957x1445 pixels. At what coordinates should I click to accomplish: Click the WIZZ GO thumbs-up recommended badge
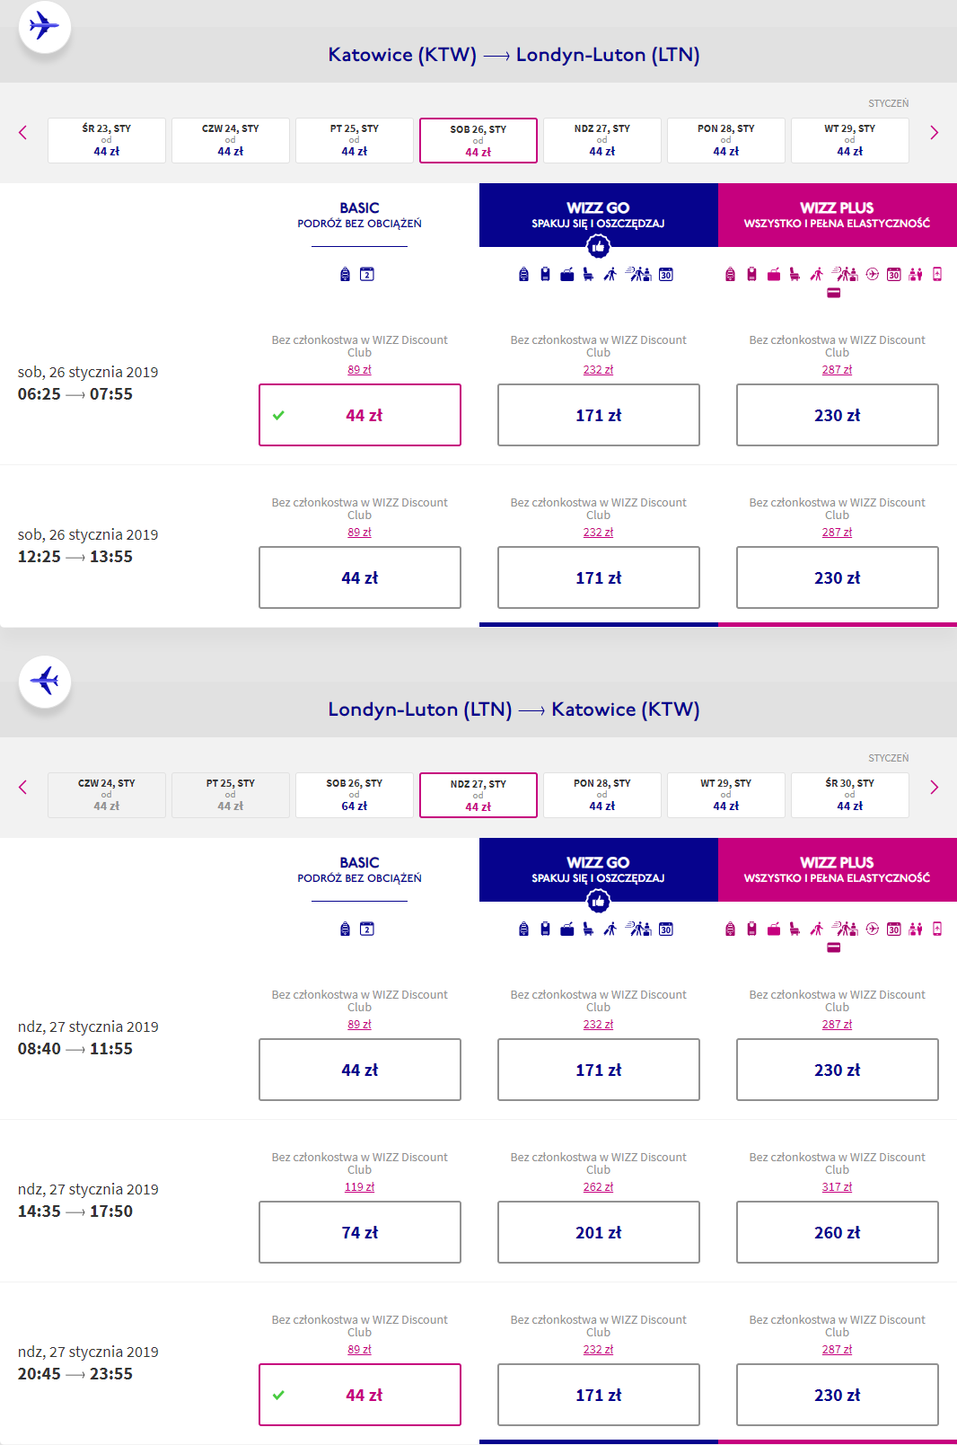pyautogui.click(x=598, y=246)
